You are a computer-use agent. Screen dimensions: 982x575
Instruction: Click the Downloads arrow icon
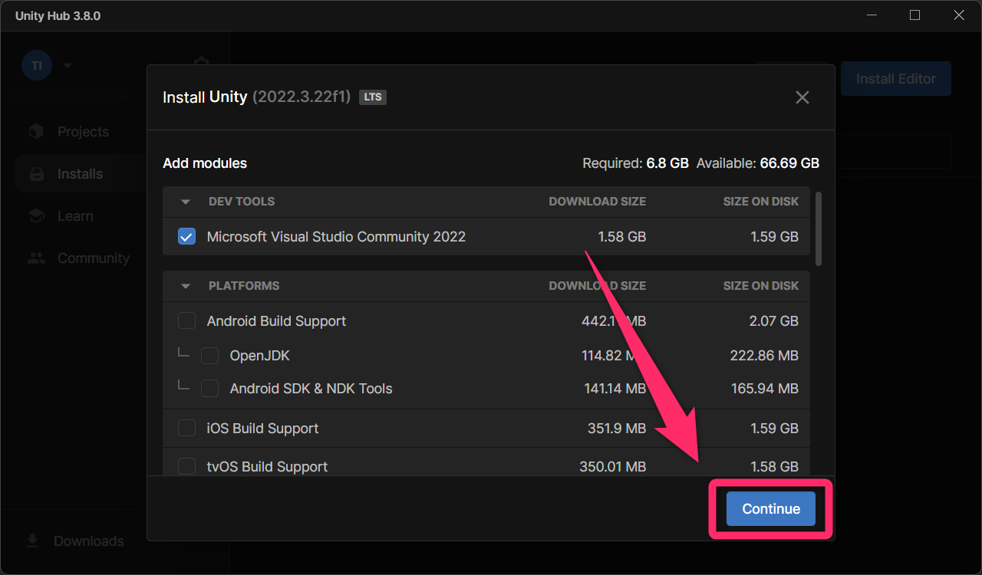[x=32, y=541]
